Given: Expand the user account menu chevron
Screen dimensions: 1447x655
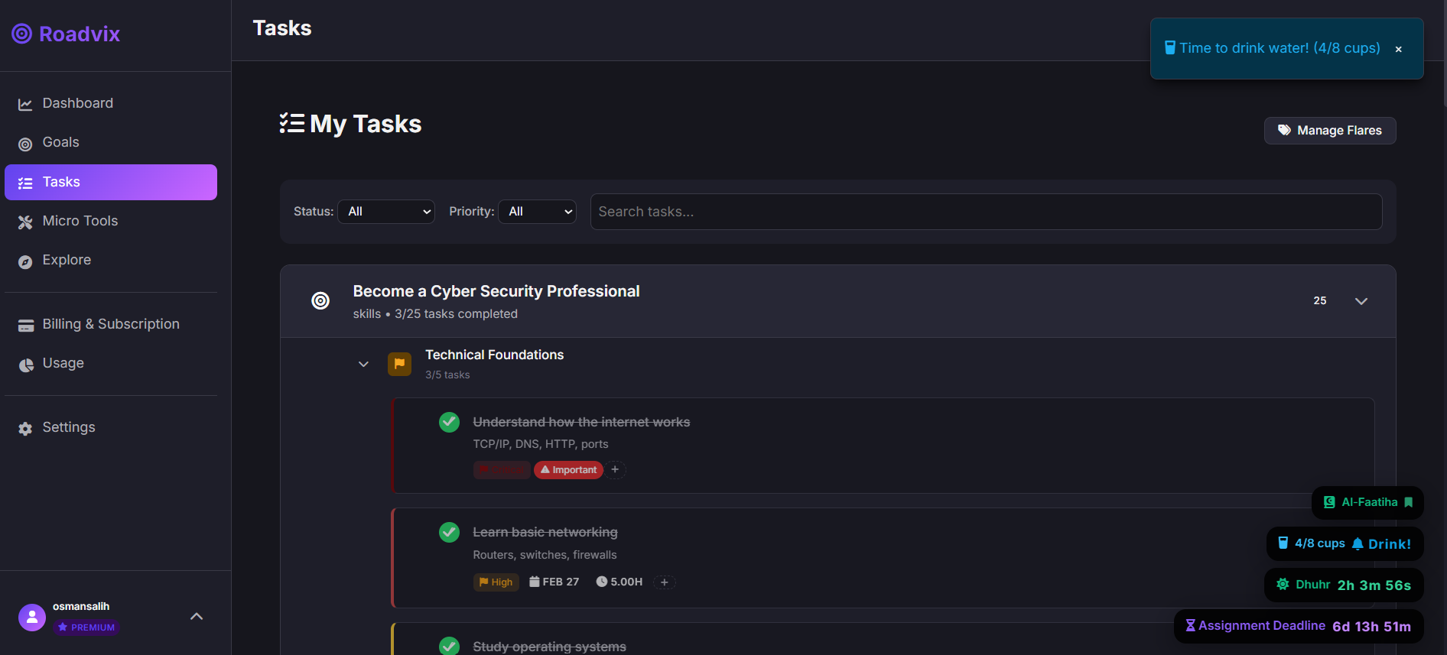Looking at the screenshot, I should [x=197, y=616].
